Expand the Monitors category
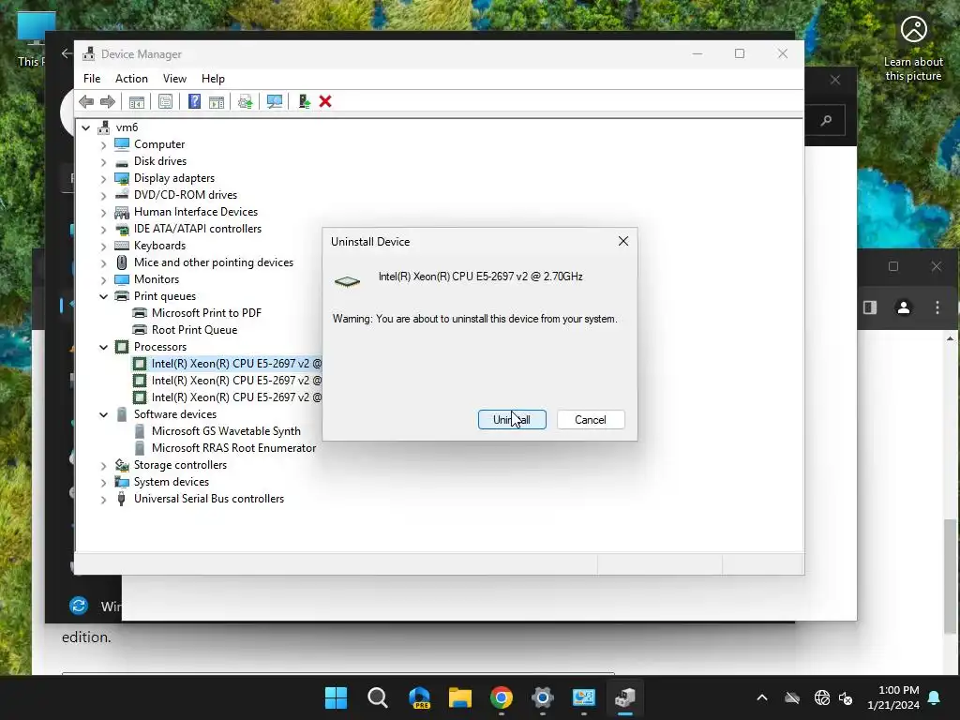 103,279
